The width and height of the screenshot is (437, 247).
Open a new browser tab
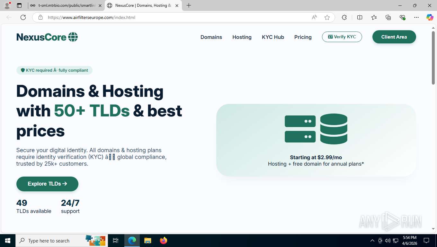click(189, 5)
